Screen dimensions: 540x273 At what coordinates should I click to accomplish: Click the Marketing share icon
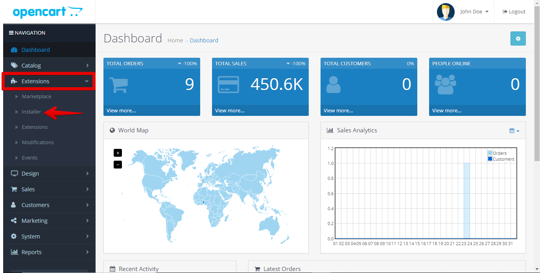[x=14, y=221]
